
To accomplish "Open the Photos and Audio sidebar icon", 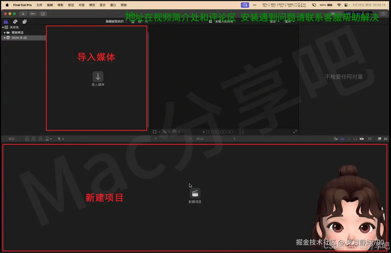I will [15, 21].
